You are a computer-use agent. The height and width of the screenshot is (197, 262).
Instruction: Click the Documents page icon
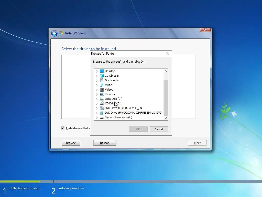pyautogui.click(x=102, y=80)
